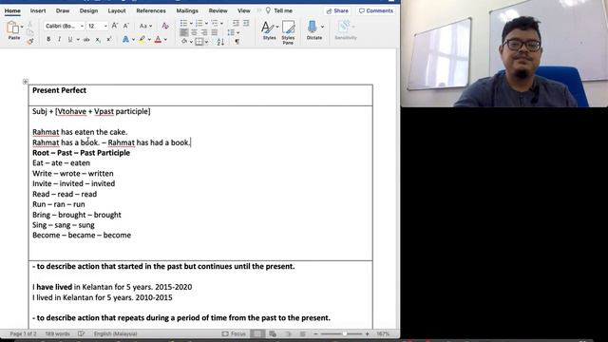This screenshot has width=608, height=342.
Task: Enable Focus mode in status bar
Action: click(234, 333)
